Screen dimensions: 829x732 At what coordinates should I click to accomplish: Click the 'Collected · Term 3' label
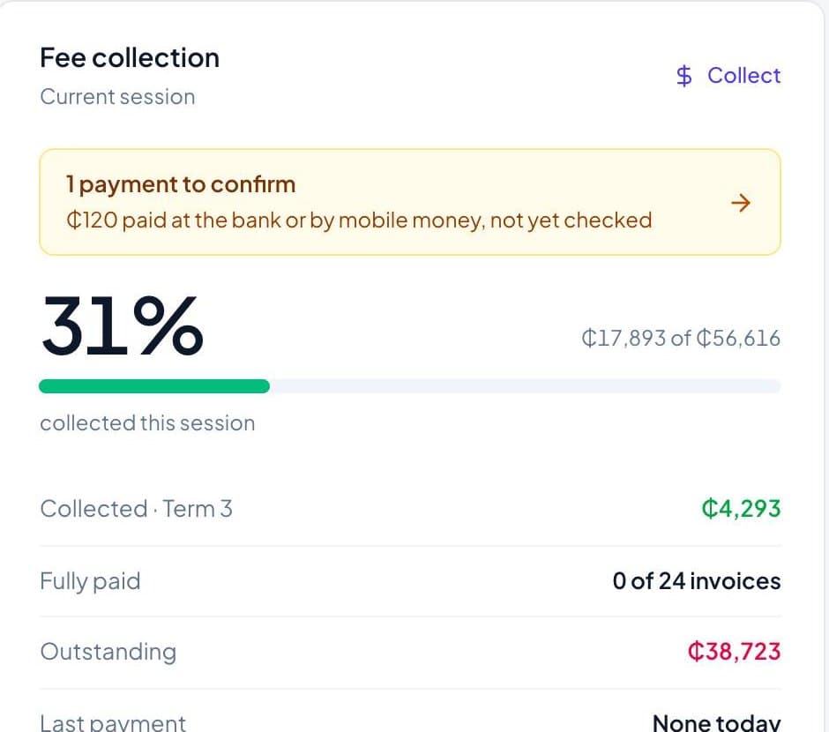(137, 509)
